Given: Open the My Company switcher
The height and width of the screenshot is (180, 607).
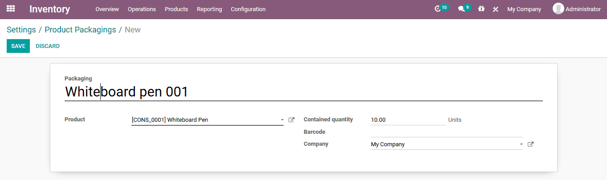Looking at the screenshot, I should 524,9.
